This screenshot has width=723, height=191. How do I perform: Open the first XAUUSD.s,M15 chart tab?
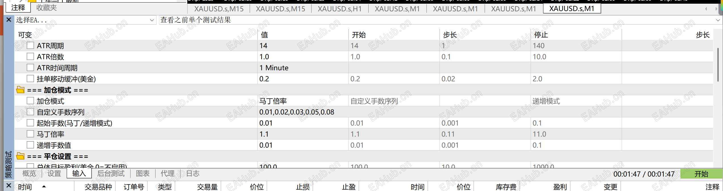click(219, 9)
